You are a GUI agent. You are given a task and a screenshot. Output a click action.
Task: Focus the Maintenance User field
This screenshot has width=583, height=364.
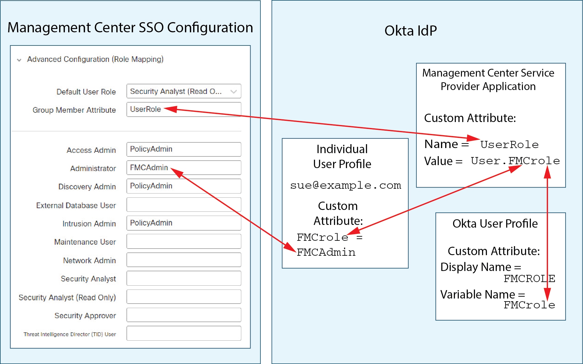184,241
